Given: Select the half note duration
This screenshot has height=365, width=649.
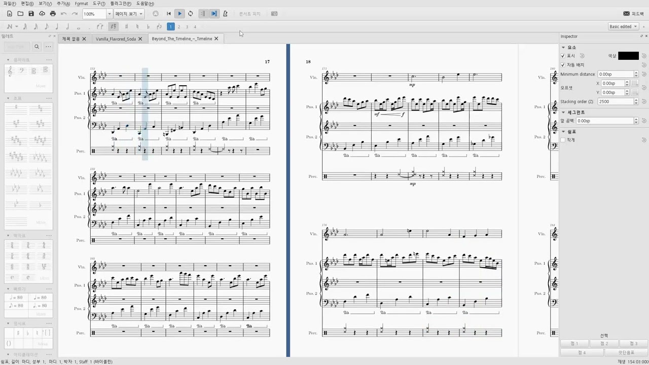Looking at the screenshot, I should pyautogui.click(x=67, y=26).
